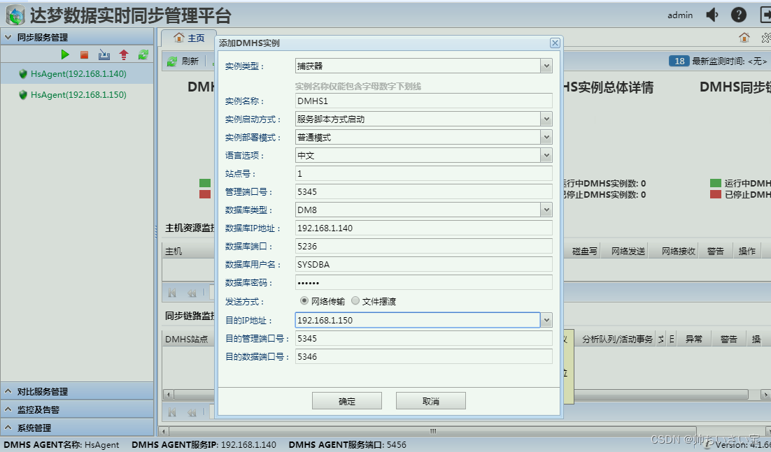The width and height of the screenshot is (771, 452).
Task: Open the 实例部署模式 dropdown
Action: point(546,137)
